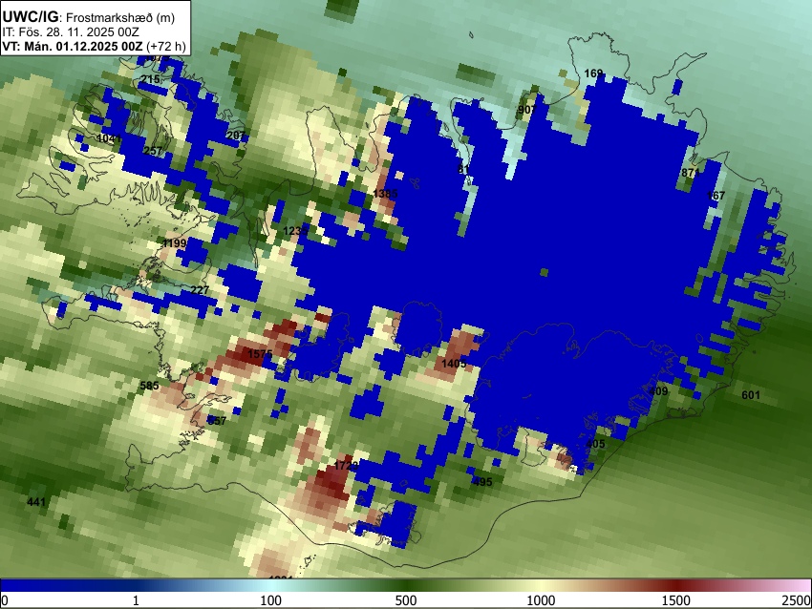Click the map value 405
Screen dimensions: 812x609
click(x=595, y=444)
